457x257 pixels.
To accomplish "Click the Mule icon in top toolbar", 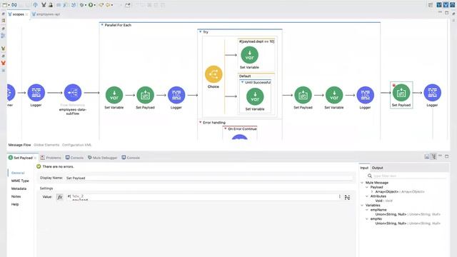I will [x=44, y=5].
